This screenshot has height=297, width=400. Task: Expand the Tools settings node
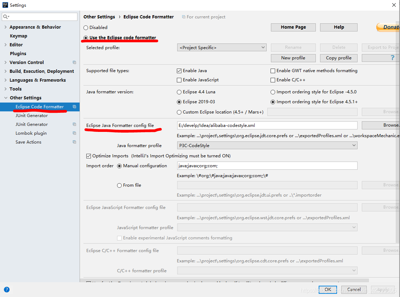pyautogui.click(x=6, y=89)
